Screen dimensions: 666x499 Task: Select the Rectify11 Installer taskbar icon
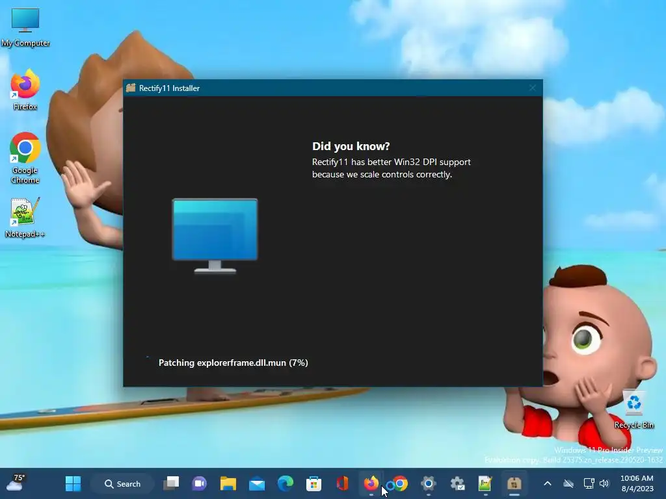pos(514,483)
